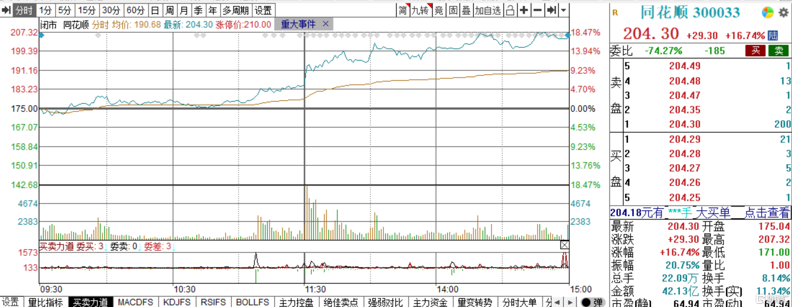Toggle the 九转 indicator button

pos(420,10)
